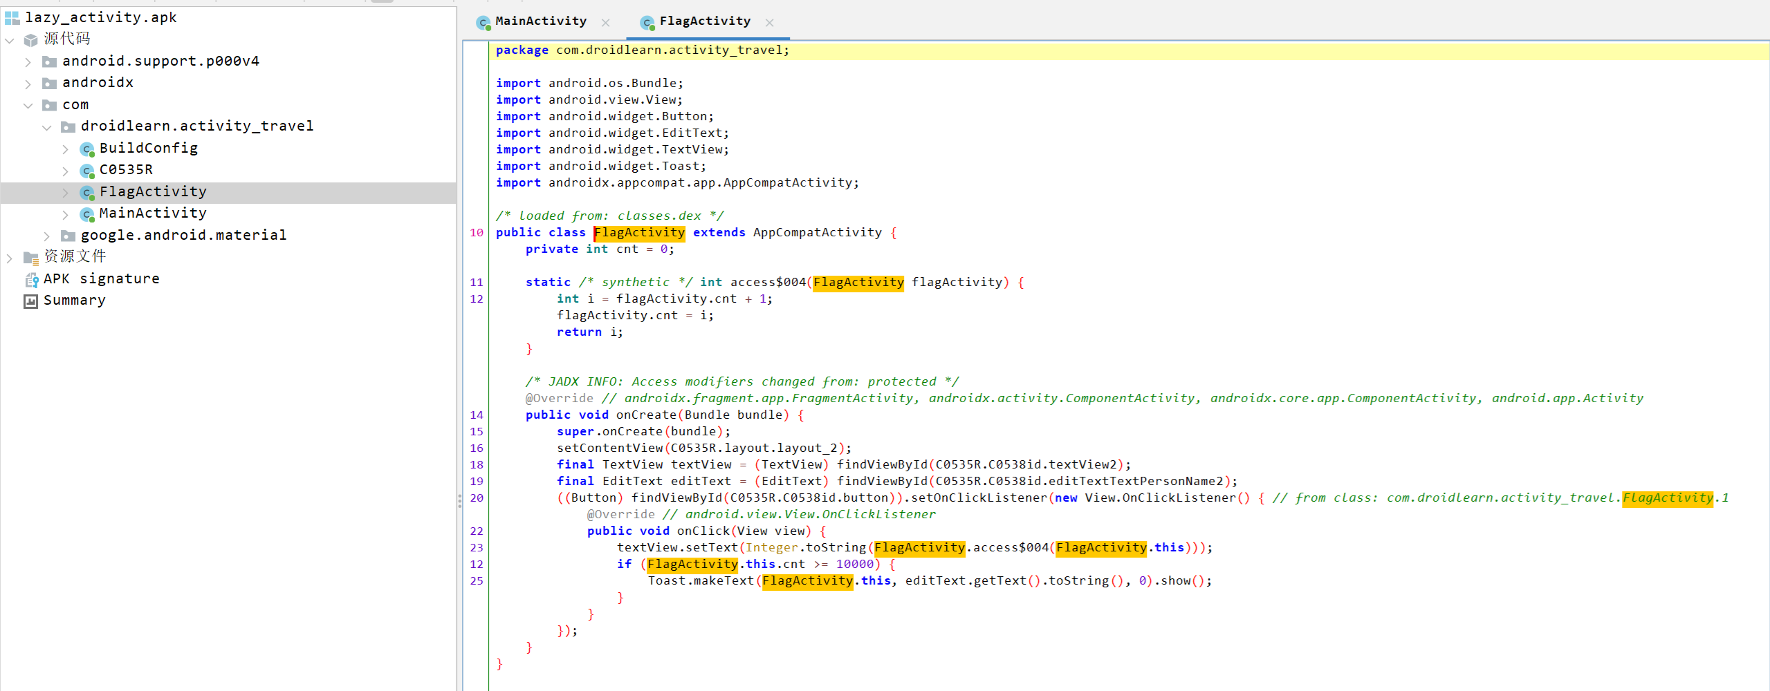Expand the 资源文件 resources node
This screenshot has width=1770, height=691.
click(x=10, y=258)
